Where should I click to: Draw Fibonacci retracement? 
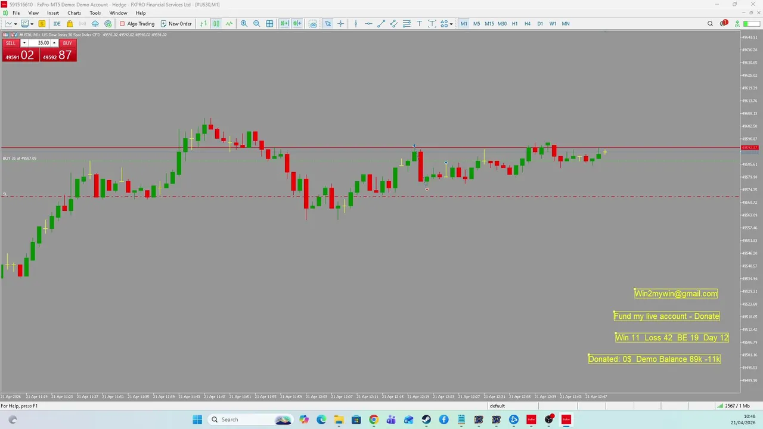coord(407,24)
